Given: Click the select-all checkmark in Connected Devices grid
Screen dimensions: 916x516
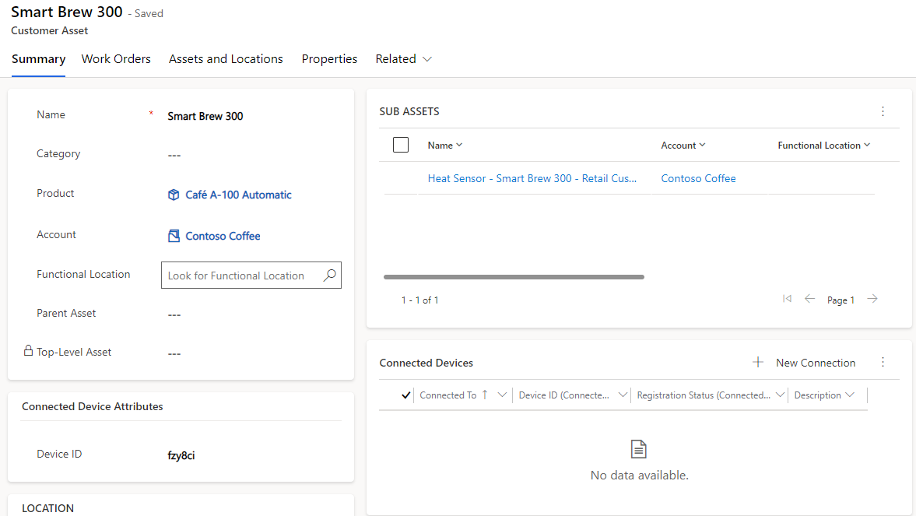Looking at the screenshot, I should [x=405, y=395].
